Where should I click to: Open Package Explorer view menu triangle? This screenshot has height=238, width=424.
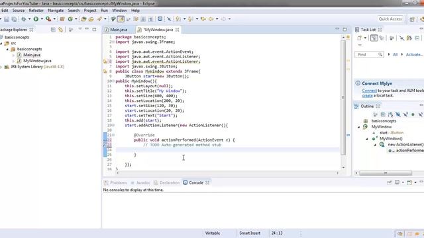click(79, 28)
